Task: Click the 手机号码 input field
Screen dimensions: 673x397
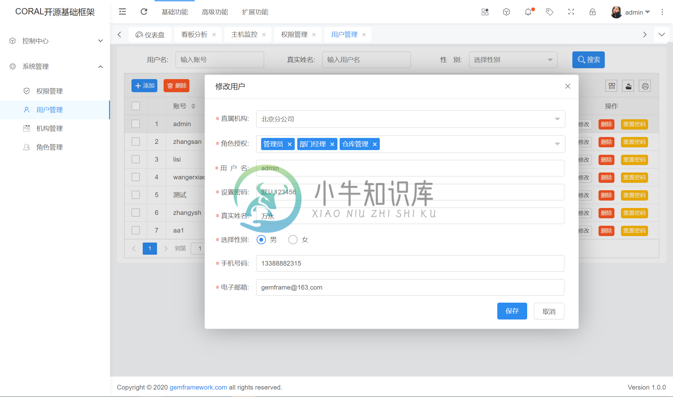Action: [x=410, y=263]
